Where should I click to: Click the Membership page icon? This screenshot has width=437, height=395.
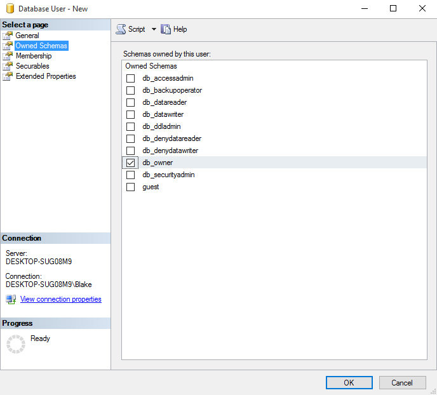8,56
